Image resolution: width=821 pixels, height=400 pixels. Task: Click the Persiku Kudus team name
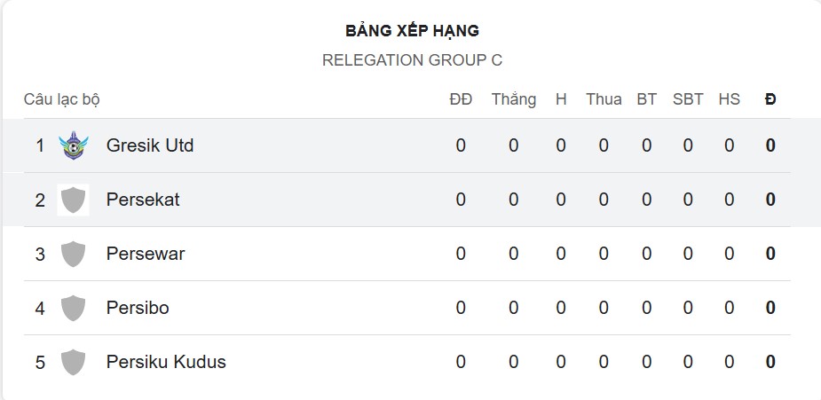[x=166, y=362]
